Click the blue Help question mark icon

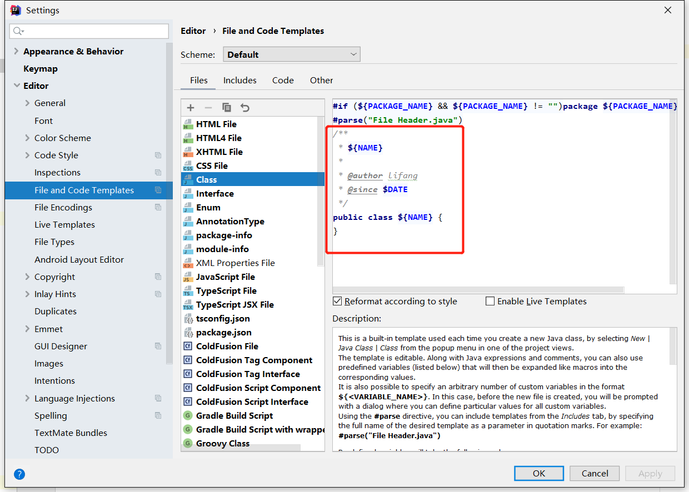19,474
